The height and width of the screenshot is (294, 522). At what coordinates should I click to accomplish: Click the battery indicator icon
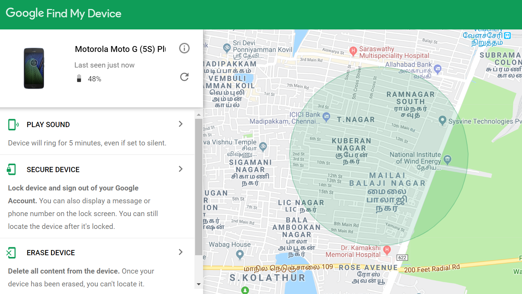tap(79, 78)
